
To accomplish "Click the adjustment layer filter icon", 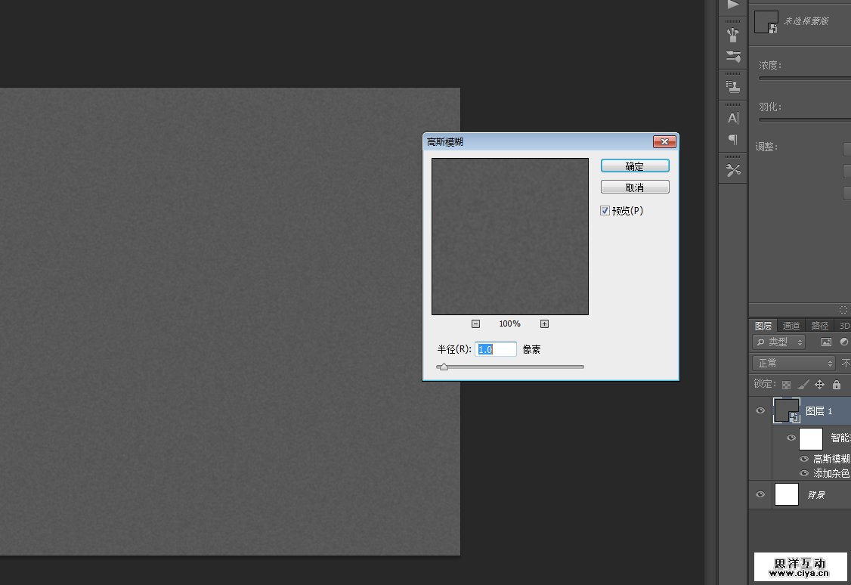I will 844,342.
